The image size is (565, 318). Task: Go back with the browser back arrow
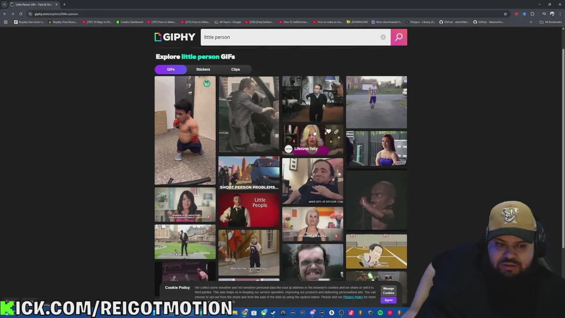5,14
